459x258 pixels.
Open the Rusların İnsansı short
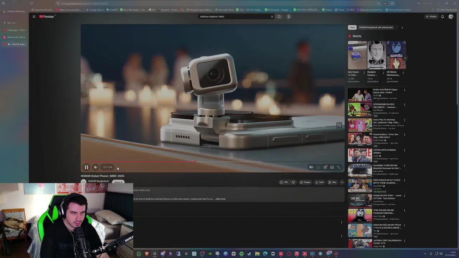[377, 55]
